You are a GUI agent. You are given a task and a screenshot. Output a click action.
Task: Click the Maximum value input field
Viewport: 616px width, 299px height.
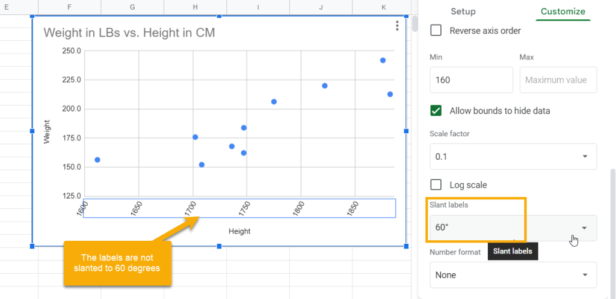coord(558,80)
